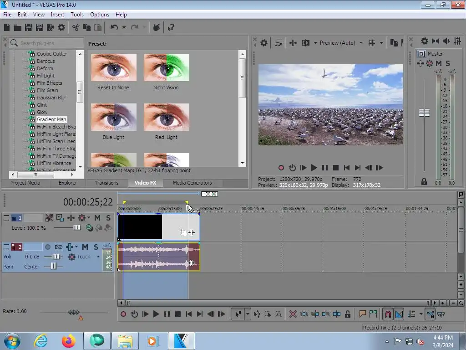Viewport: 466px width, 350px height.
Task: Copy snapshot to clipboard in preview toolbar
Action: [394, 43]
